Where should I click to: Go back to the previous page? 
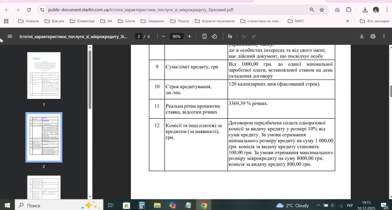7,10
